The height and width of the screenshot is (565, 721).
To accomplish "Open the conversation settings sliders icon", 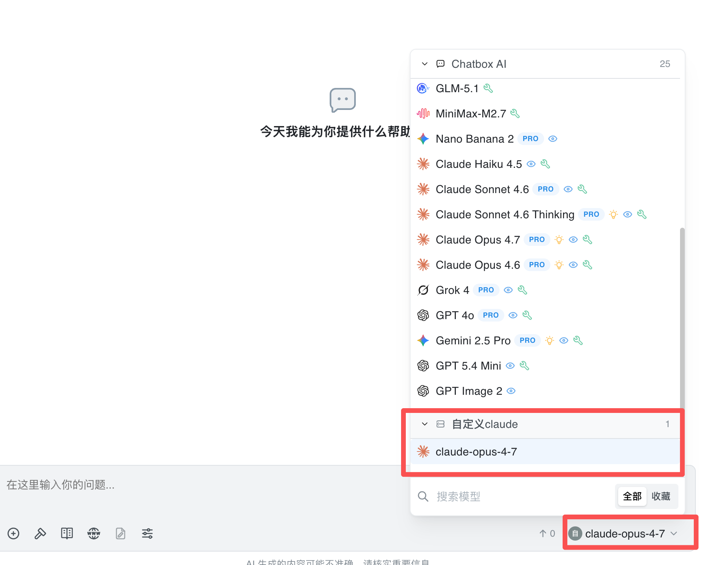I will coord(147,533).
